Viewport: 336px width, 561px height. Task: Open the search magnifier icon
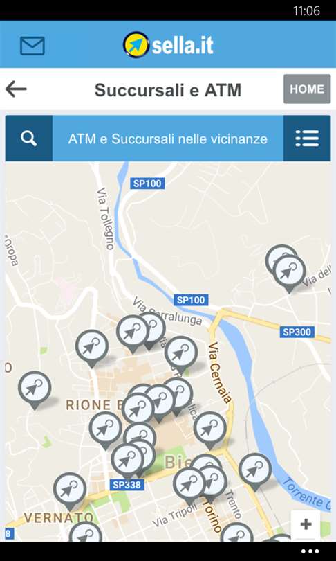28,139
